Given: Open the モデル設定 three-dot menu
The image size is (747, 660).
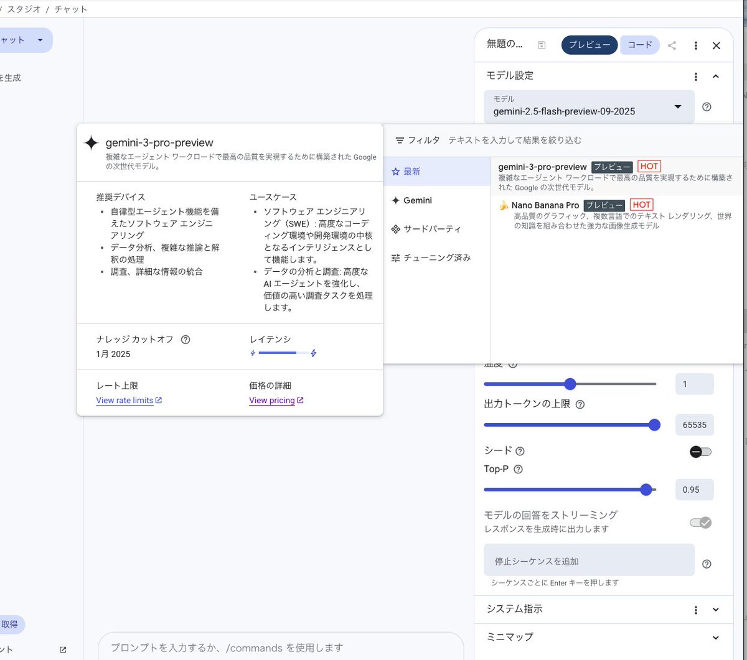Looking at the screenshot, I should coord(695,77).
